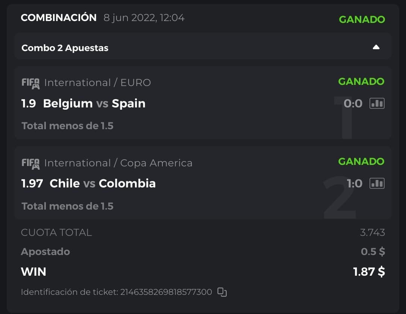
Task: Click the 1.87 $ WIN amount
Action: (369, 272)
